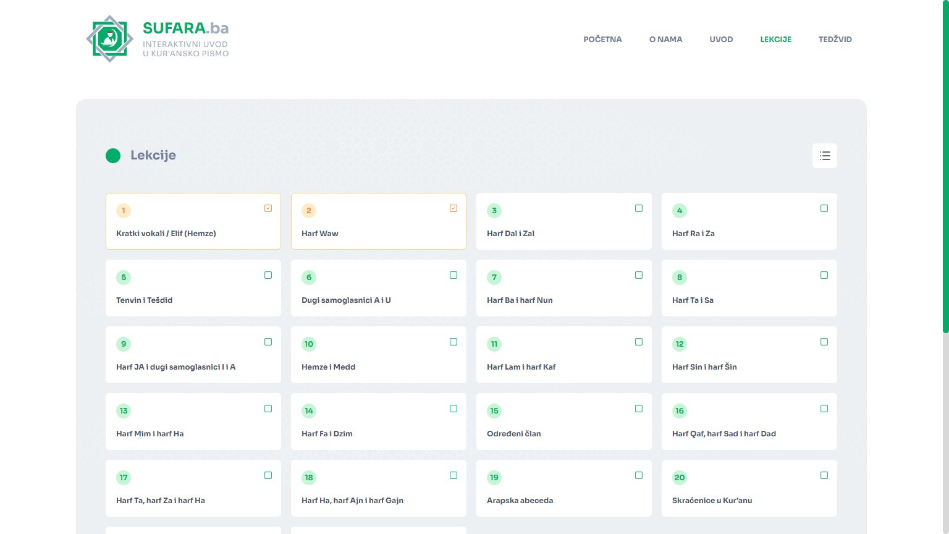Click lesson number 1 orange badge
Screen dimensions: 949x534
[124, 211]
